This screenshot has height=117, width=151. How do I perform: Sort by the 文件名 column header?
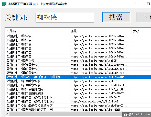37,31
